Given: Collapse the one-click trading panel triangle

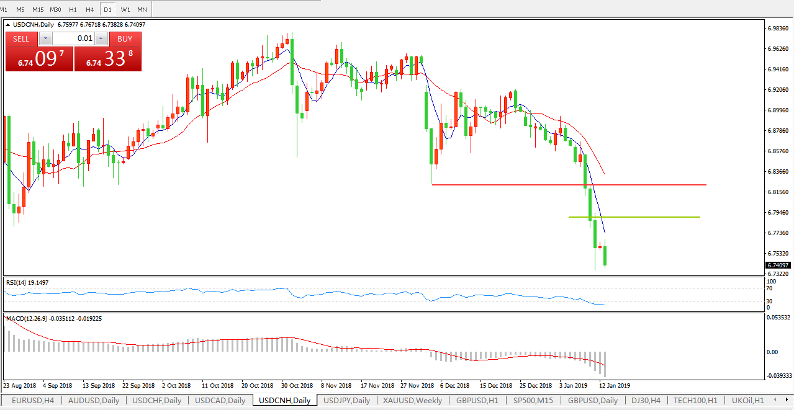Looking at the screenshot, I should tap(9, 25).
